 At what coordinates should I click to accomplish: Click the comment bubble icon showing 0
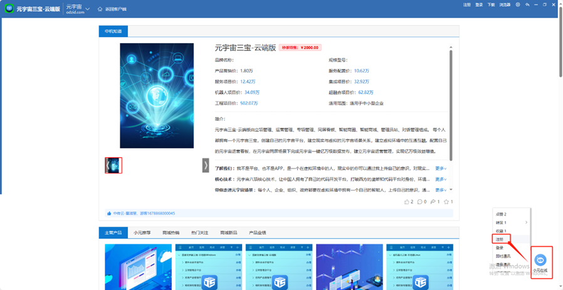[x=419, y=202]
